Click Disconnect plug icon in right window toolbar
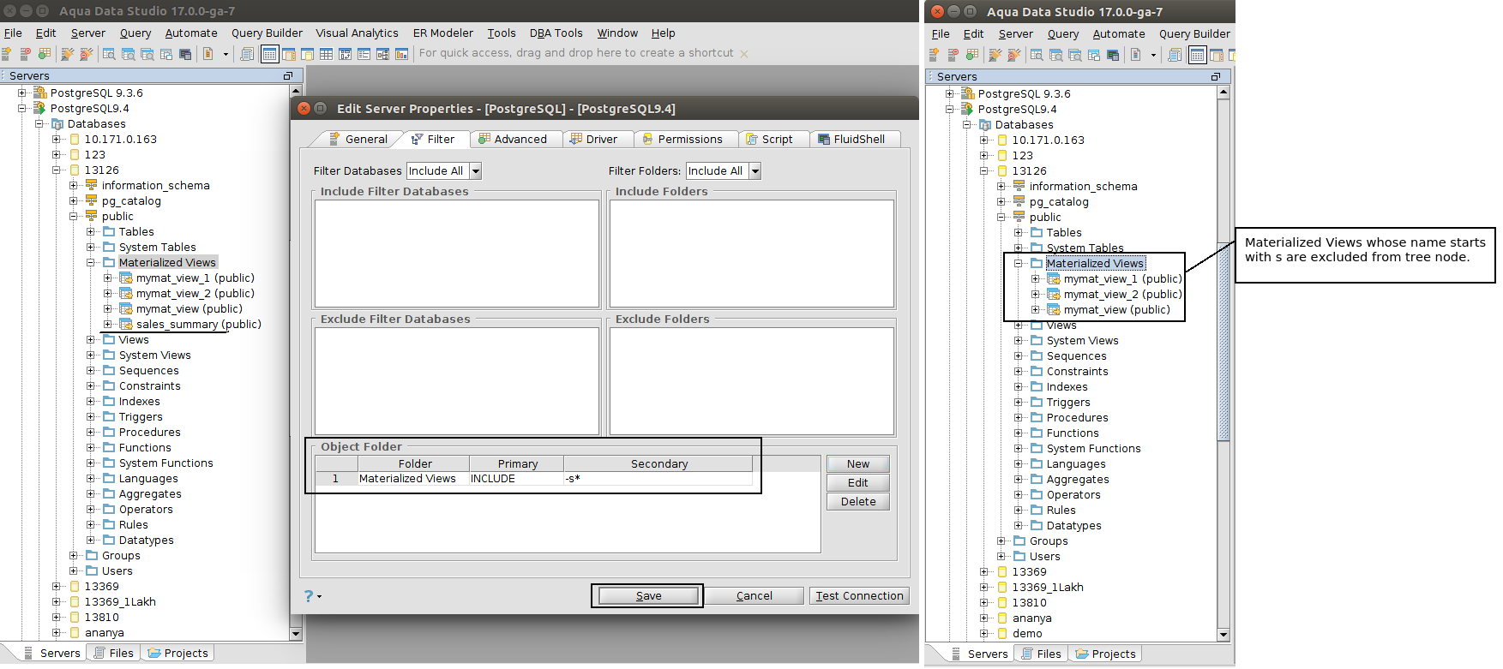1503x669 pixels. [1013, 55]
